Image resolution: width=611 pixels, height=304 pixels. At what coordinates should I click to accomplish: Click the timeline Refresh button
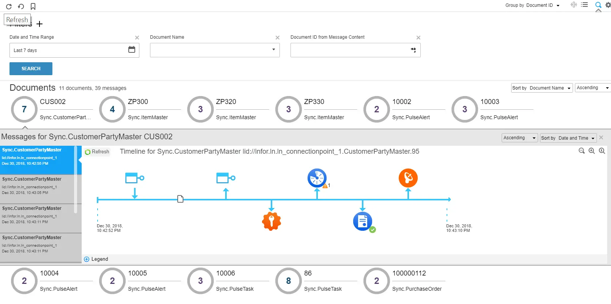pos(97,152)
